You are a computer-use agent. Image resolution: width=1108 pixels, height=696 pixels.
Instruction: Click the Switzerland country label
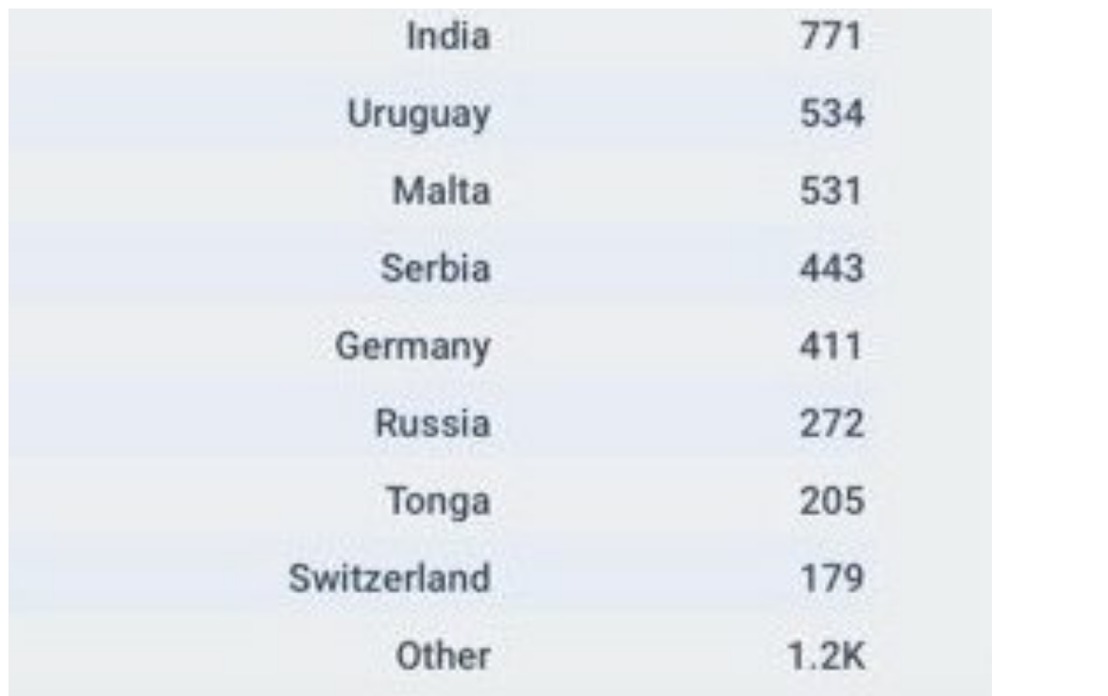pyautogui.click(x=390, y=577)
